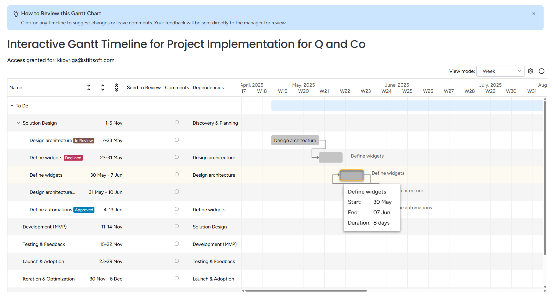Click the Iteration & Optimization task name

coord(48,279)
